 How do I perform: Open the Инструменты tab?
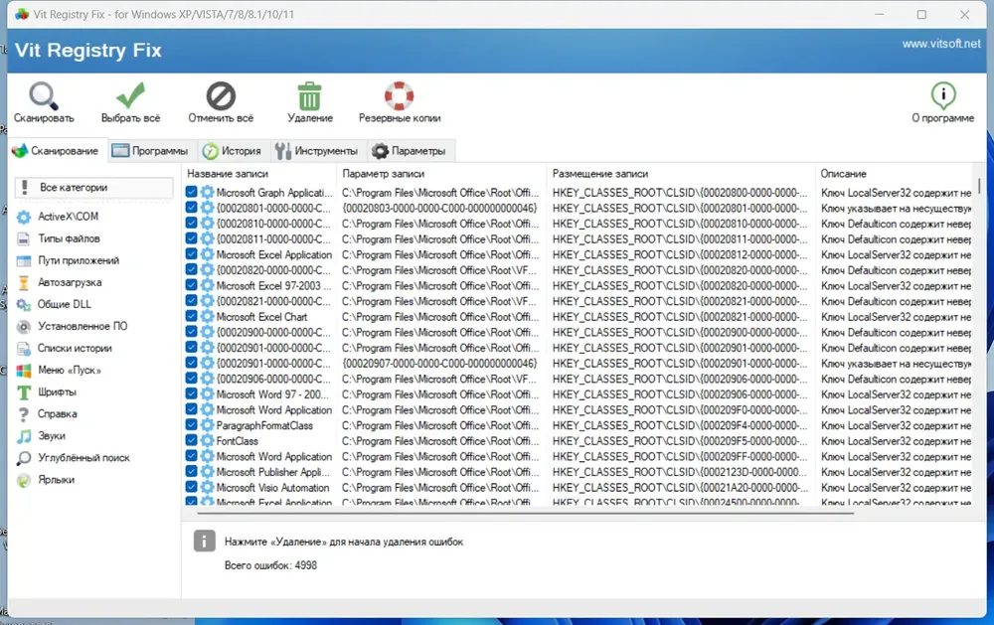click(316, 151)
